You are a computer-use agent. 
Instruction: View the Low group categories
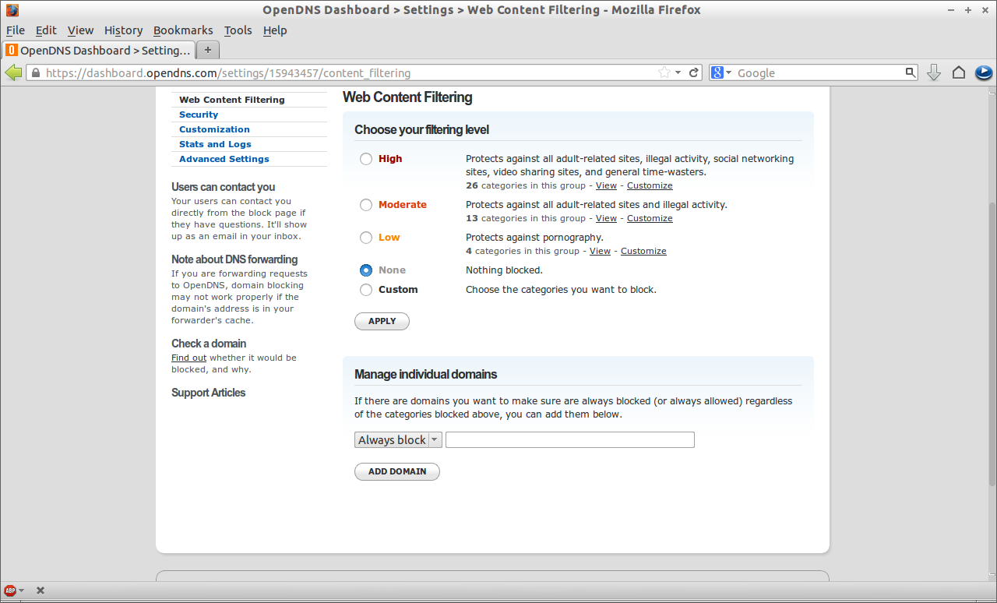point(600,252)
